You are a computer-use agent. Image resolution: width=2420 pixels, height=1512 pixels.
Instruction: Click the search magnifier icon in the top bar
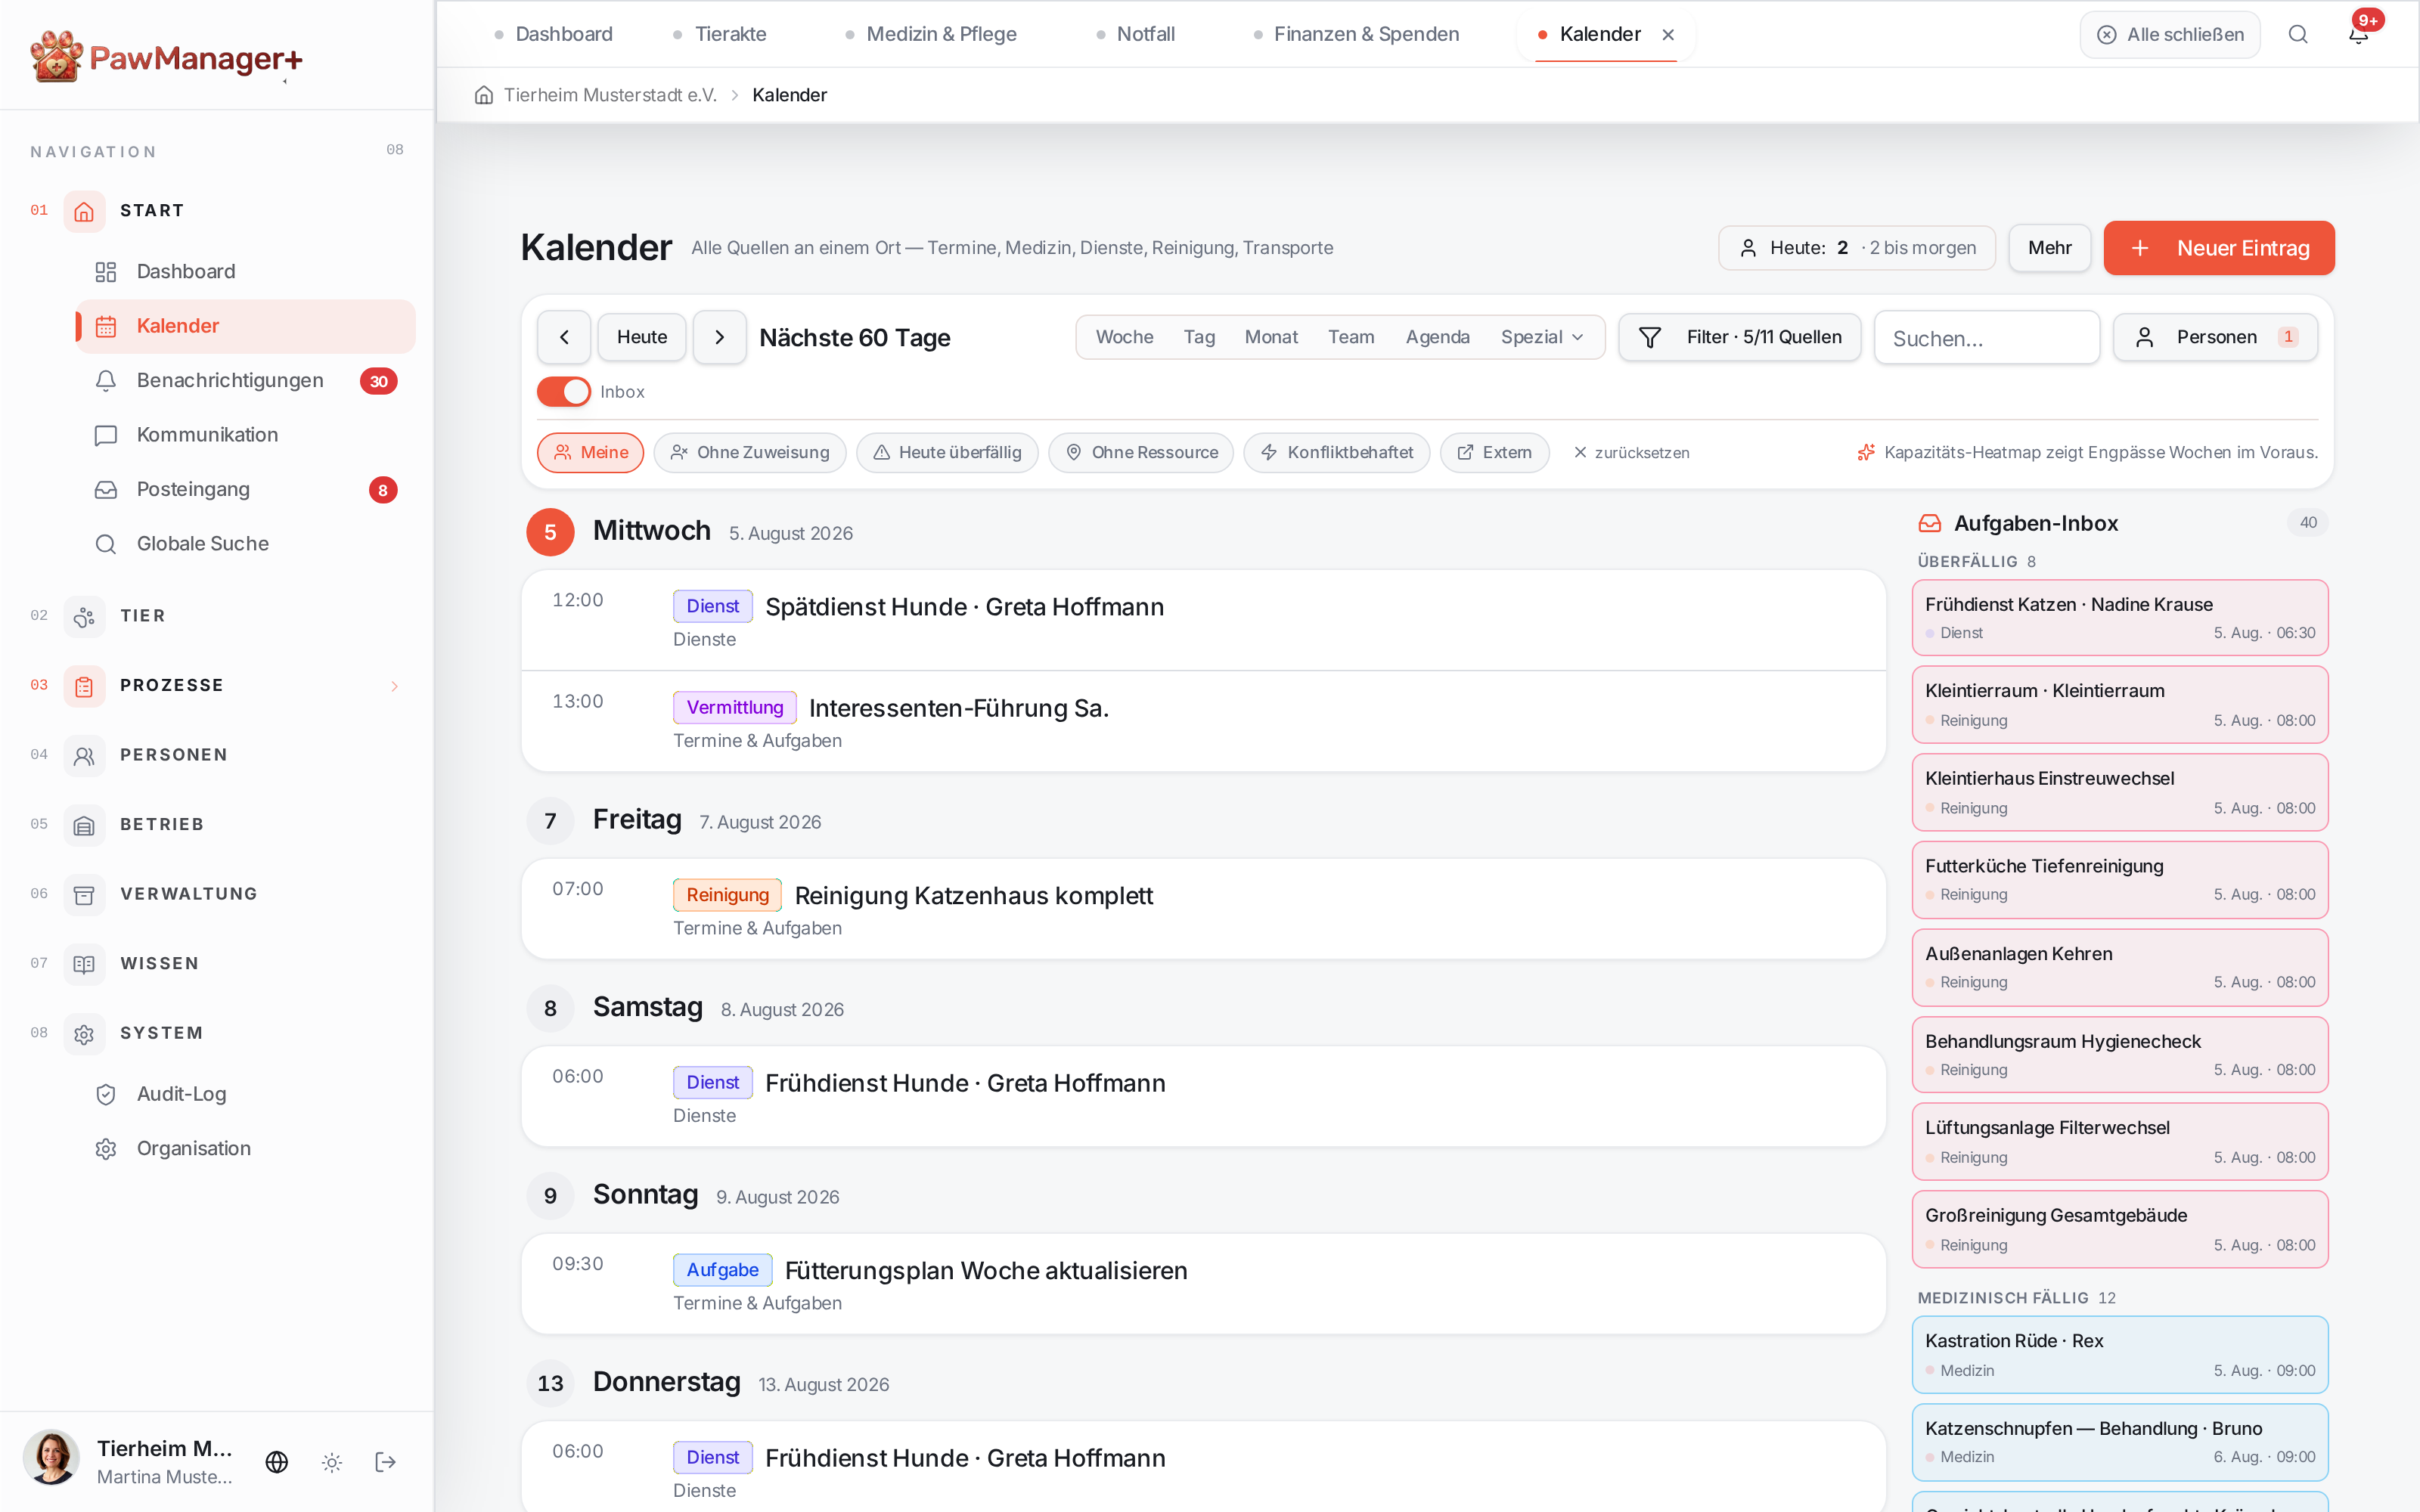2298,34
